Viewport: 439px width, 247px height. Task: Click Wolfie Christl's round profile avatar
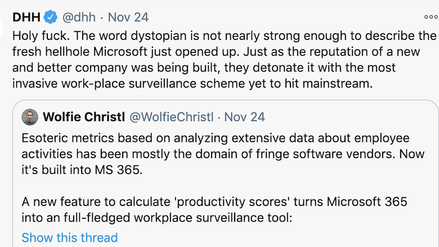click(x=30, y=117)
